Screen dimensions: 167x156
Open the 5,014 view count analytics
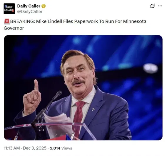[x=55, y=148]
